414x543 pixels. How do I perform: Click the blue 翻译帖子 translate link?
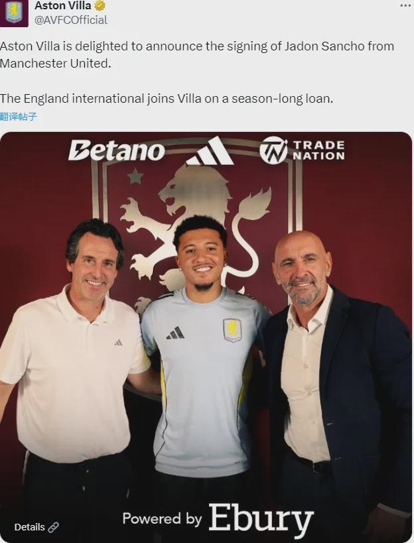pyautogui.click(x=19, y=117)
